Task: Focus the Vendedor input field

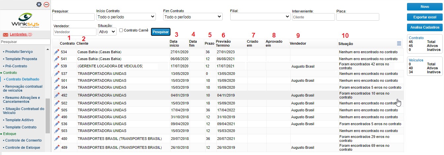Action: click(75, 32)
